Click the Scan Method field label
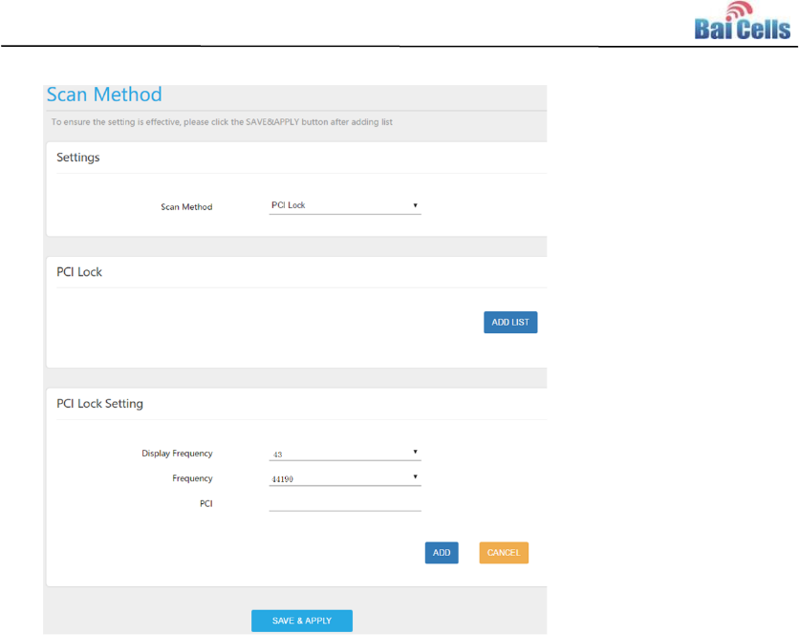 tap(186, 207)
